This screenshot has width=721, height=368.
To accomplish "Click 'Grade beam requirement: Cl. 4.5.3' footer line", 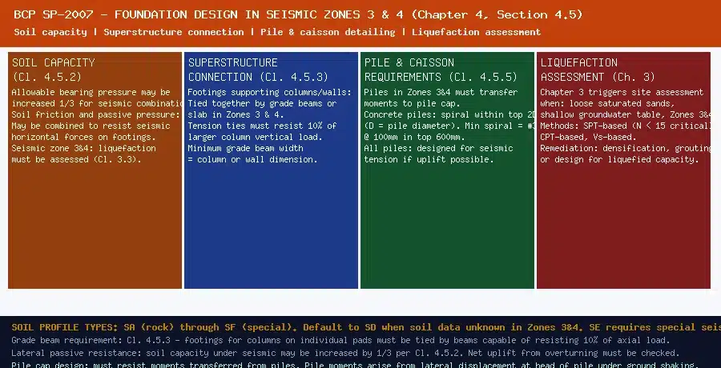I will (x=340, y=341).
